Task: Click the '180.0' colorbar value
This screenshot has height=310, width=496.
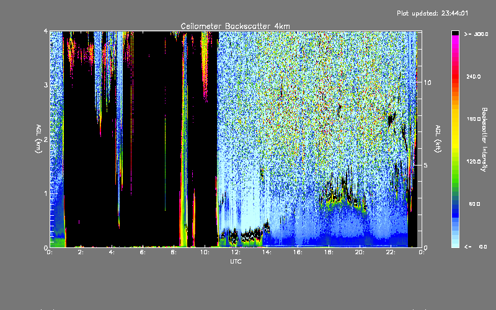Action: [x=474, y=119]
